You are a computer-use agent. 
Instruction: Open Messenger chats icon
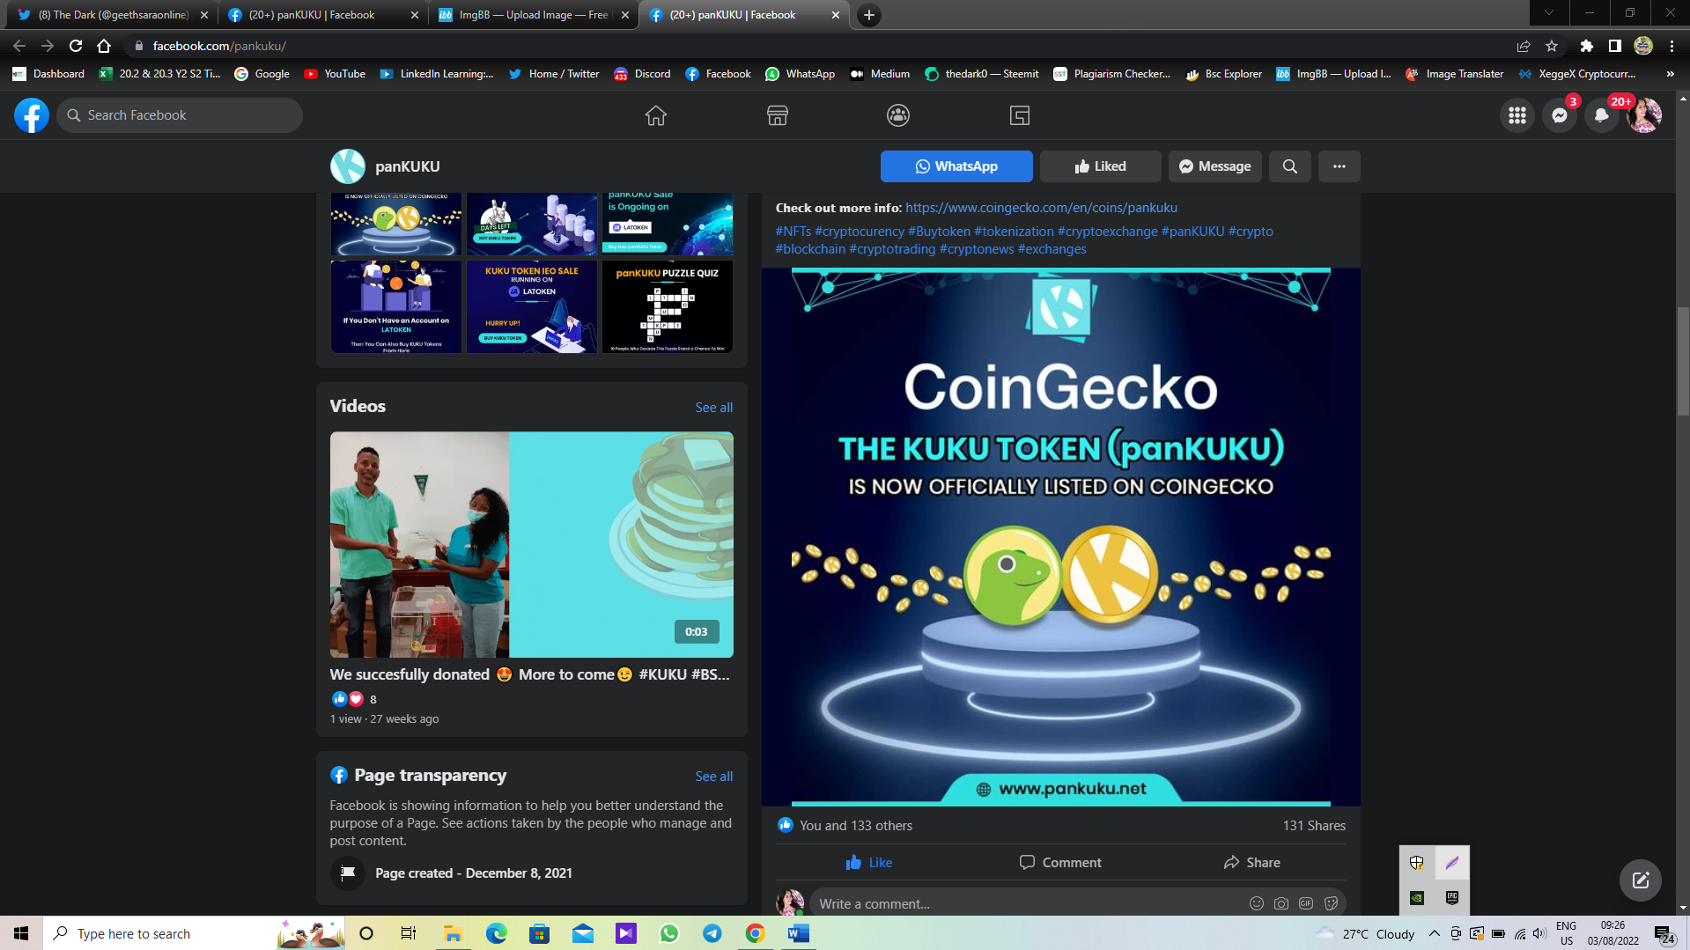[x=1559, y=115]
